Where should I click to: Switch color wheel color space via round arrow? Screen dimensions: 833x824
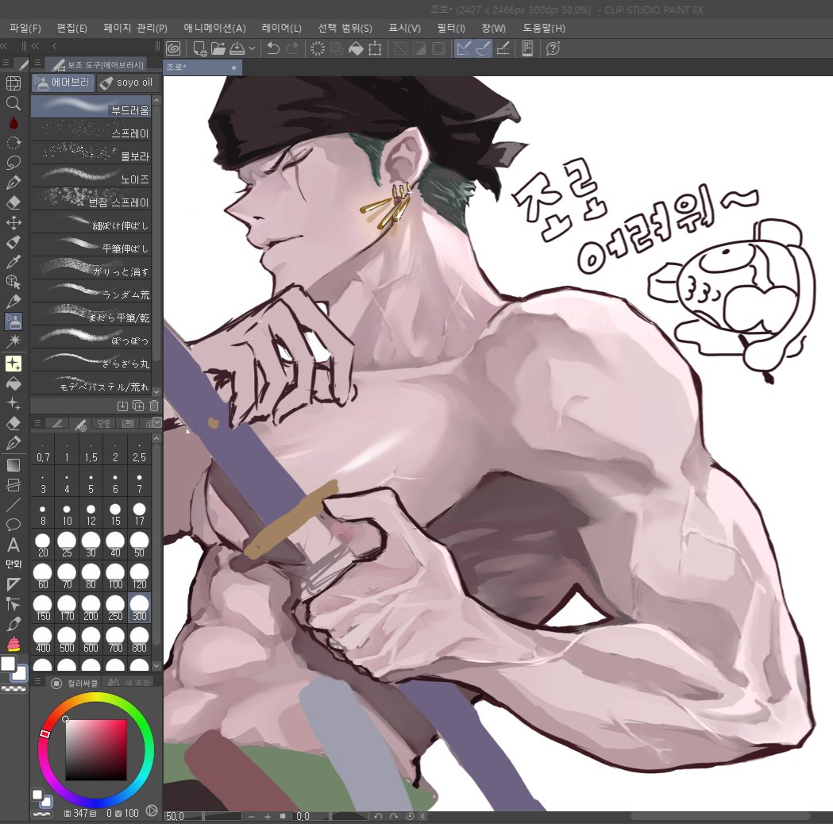coord(152,811)
